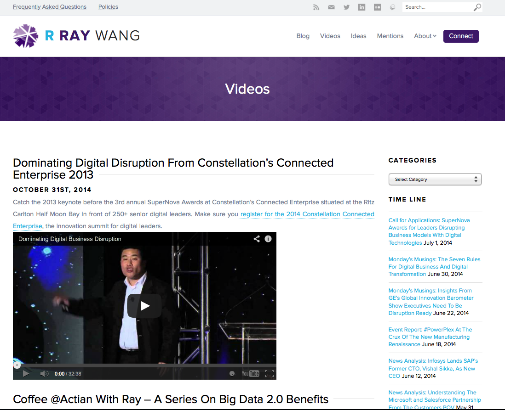The height and width of the screenshot is (410, 505).
Task: Open Frequently Asked Questions link
Action: 50,7
